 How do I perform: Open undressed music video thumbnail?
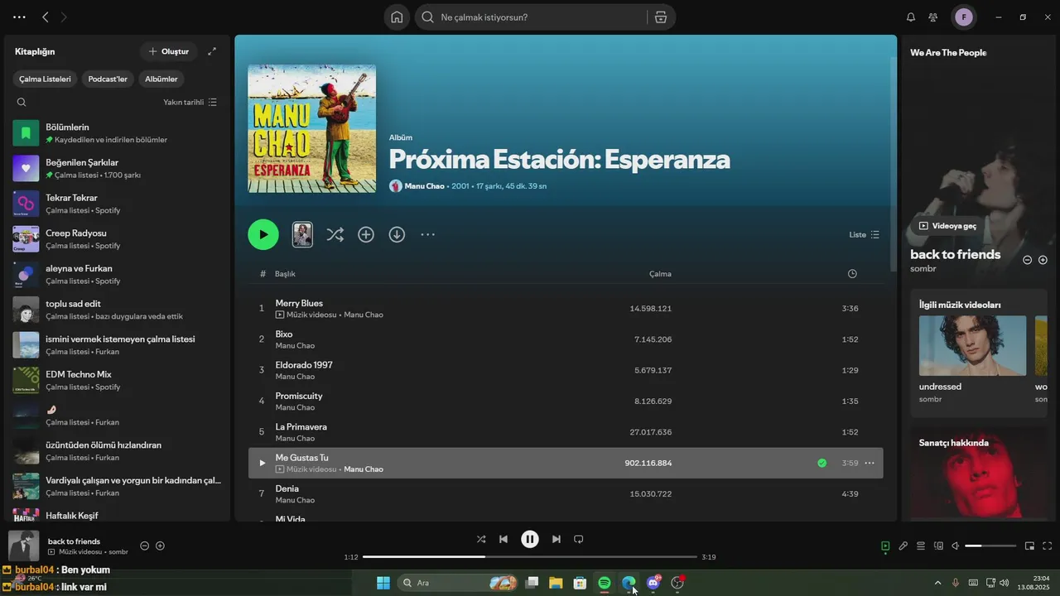pyautogui.click(x=972, y=346)
